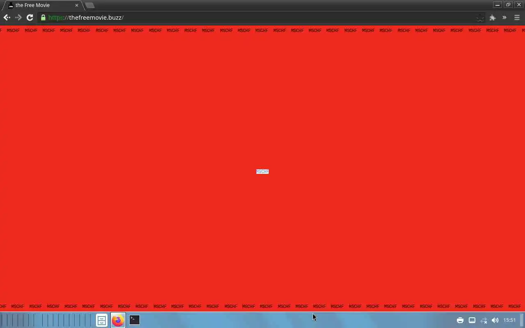Close the 'the Free Movie' tab
This screenshot has height=328, width=525.
tap(77, 5)
